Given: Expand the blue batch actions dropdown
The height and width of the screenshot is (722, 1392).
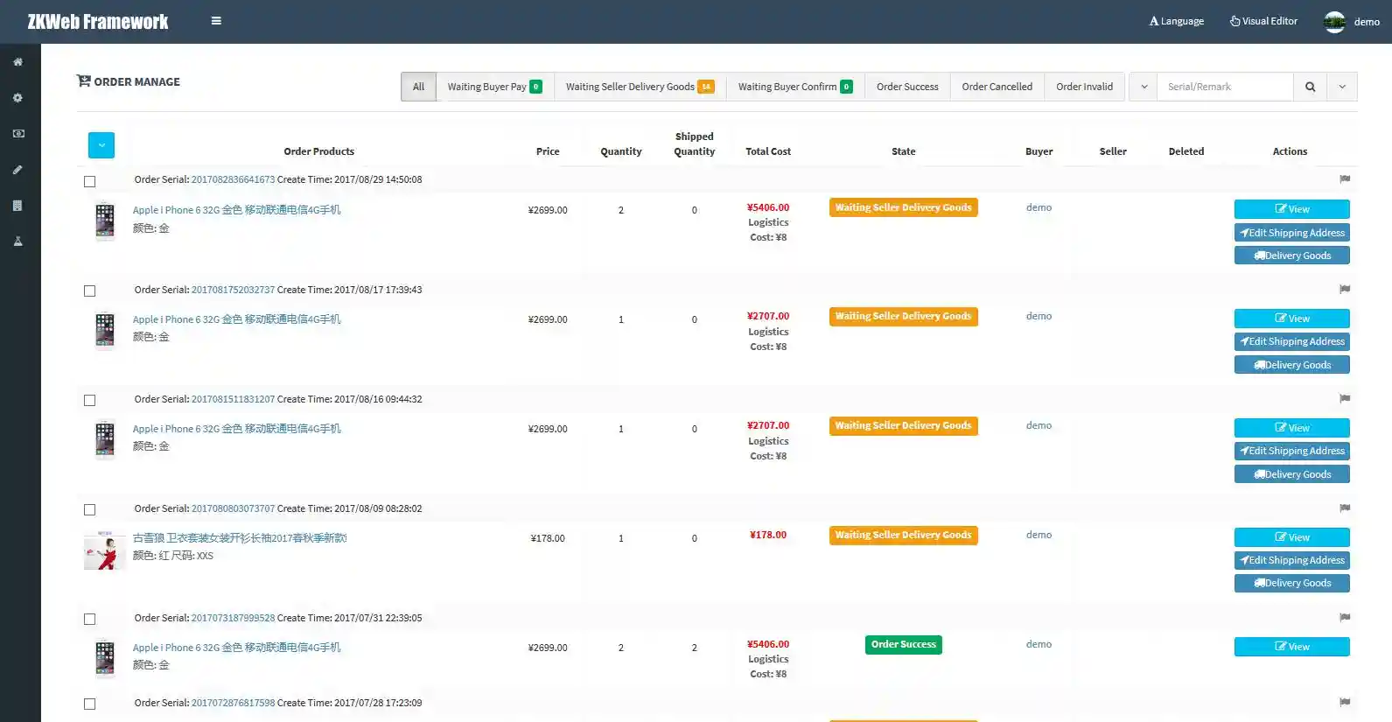Looking at the screenshot, I should [x=101, y=145].
